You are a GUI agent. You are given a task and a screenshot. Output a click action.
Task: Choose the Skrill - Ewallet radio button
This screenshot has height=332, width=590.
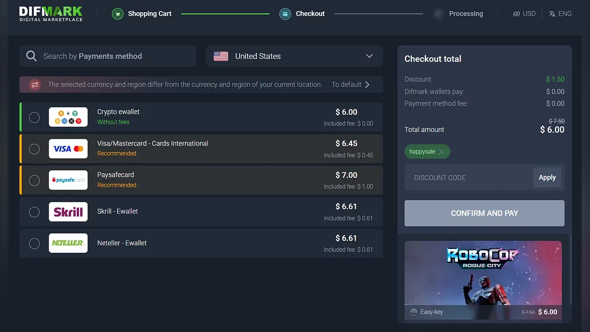click(34, 211)
